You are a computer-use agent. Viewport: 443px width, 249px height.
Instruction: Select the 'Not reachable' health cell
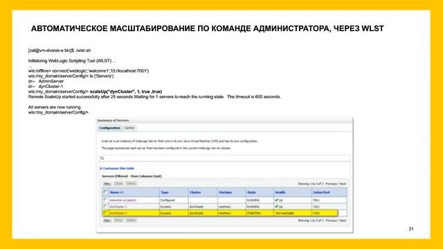284,213
